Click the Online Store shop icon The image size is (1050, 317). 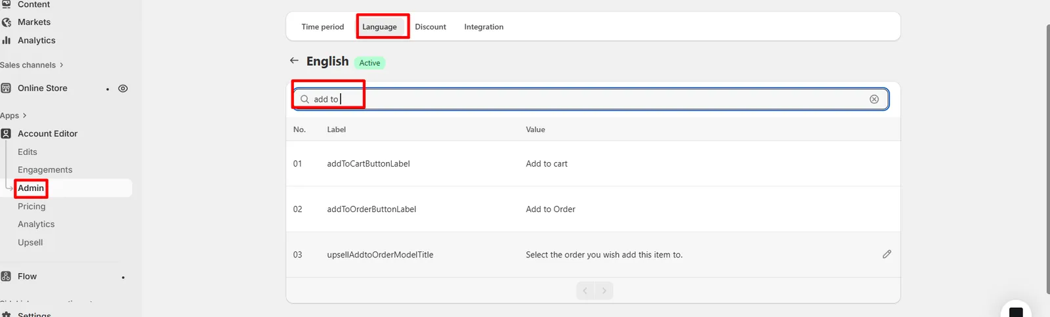6,89
